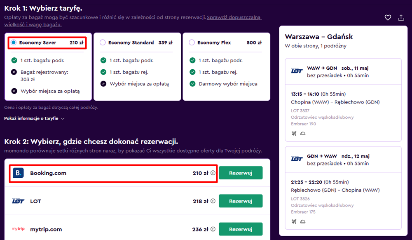The image size is (412, 240).
Task: Click the 236 zł mytrip.com price
Action: (x=200, y=229)
